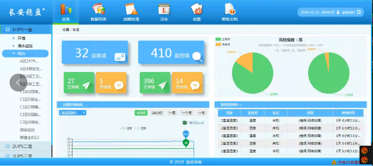This screenshot has height=166, width=373.
Task: Open the 帮助文档 help document icon
Action: point(229,9)
